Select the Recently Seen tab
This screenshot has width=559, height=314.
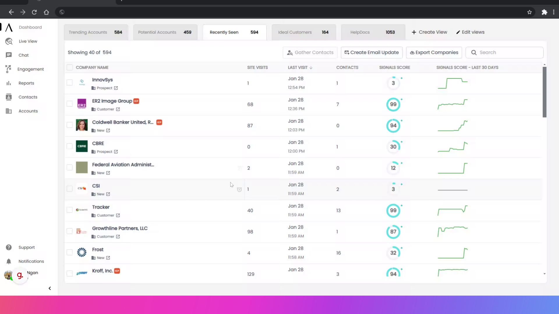click(x=234, y=32)
